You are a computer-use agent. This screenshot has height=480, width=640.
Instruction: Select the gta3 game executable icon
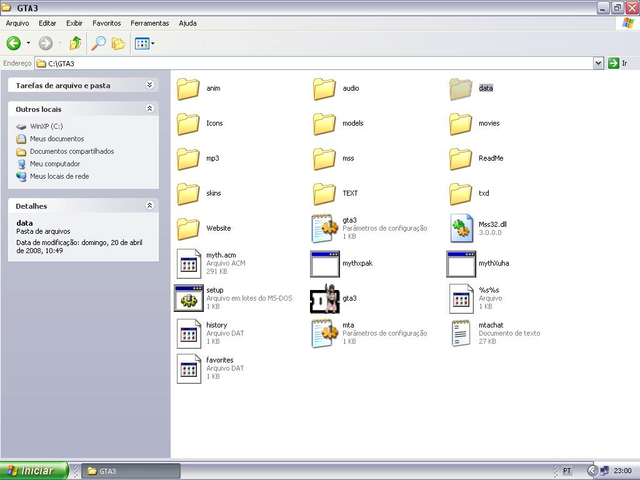[325, 299]
